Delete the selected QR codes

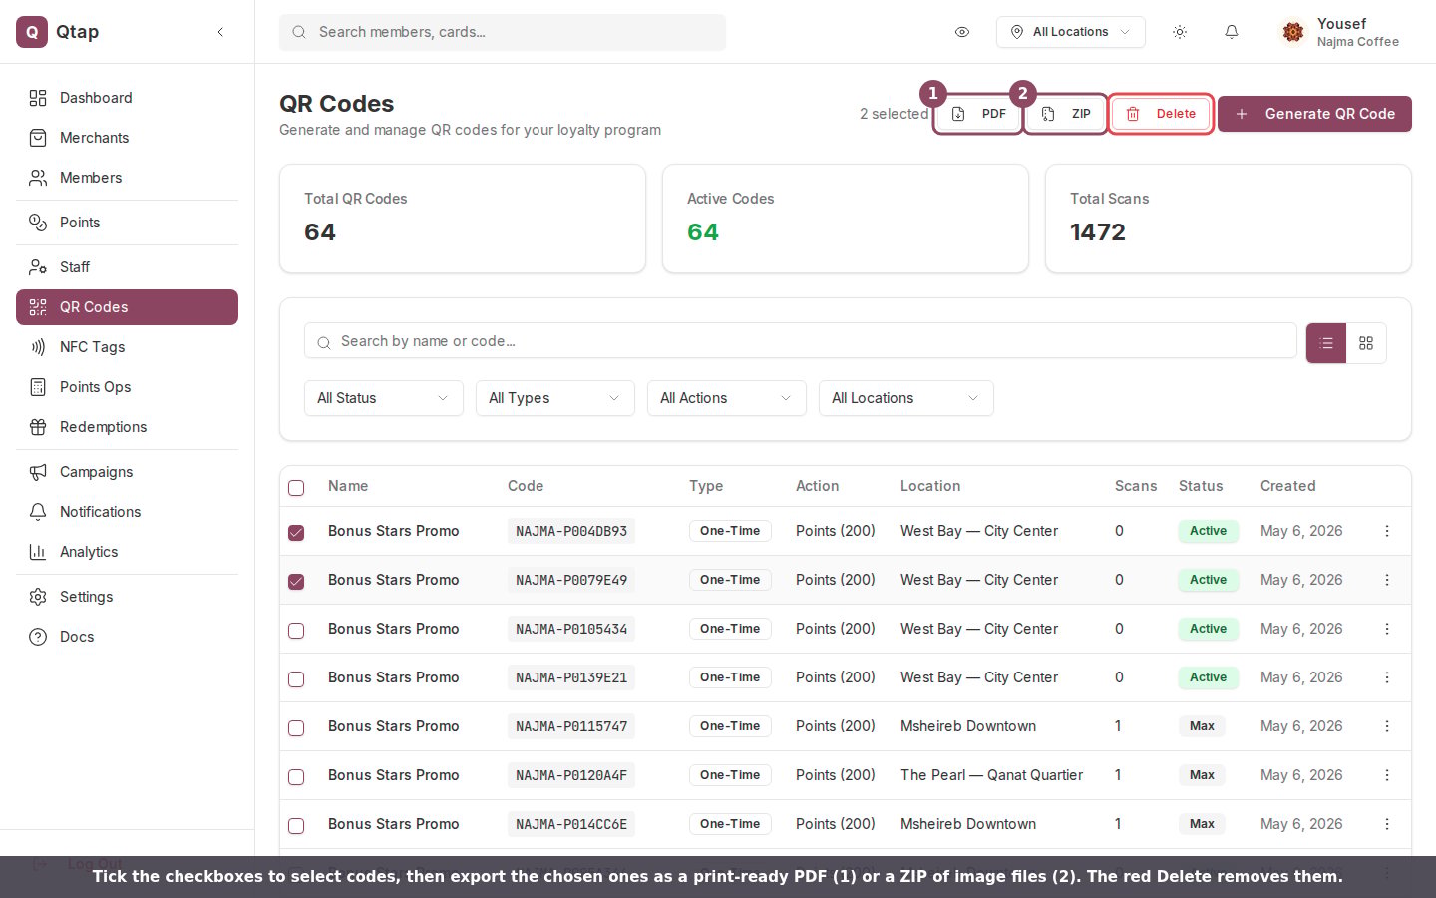click(x=1161, y=114)
